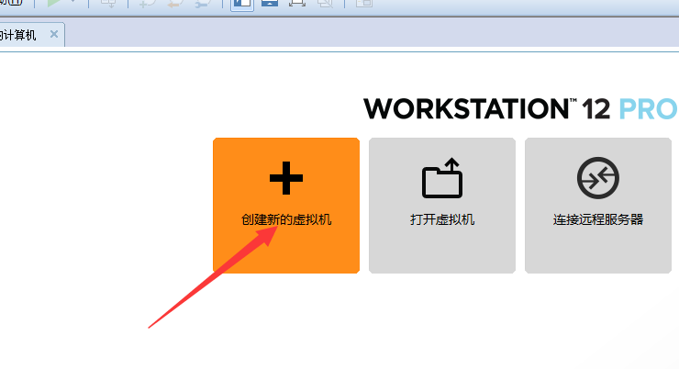Click the remote connection arrows icon
Screen dimensions: 679x369
click(598, 178)
